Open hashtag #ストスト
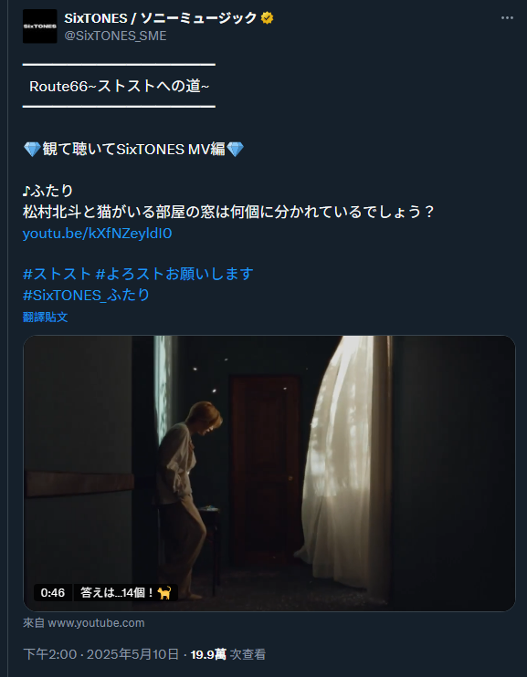Image resolution: width=527 pixels, height=677 pixels. 57,274
